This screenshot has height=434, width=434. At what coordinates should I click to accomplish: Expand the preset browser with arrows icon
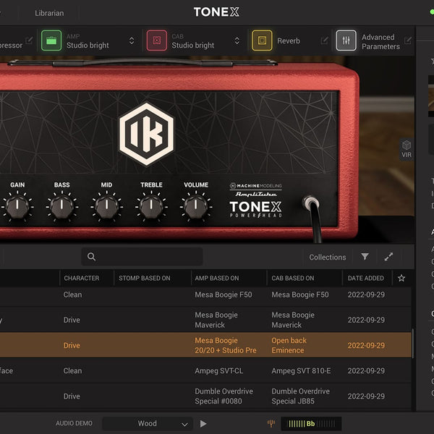pos(388,257)
